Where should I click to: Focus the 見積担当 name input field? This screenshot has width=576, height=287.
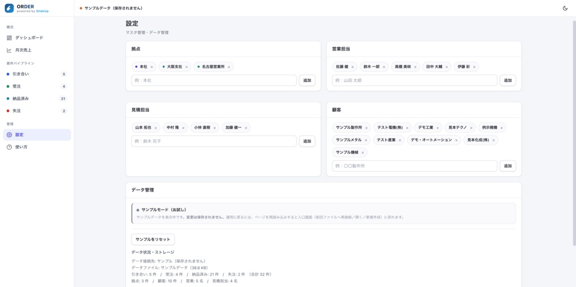tap(214, 142)
